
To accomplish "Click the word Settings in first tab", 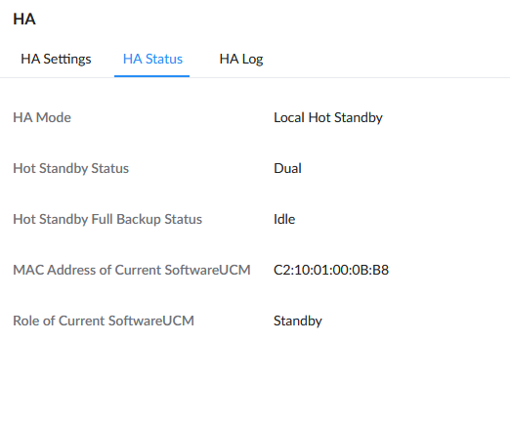I will tap(67, 60).
